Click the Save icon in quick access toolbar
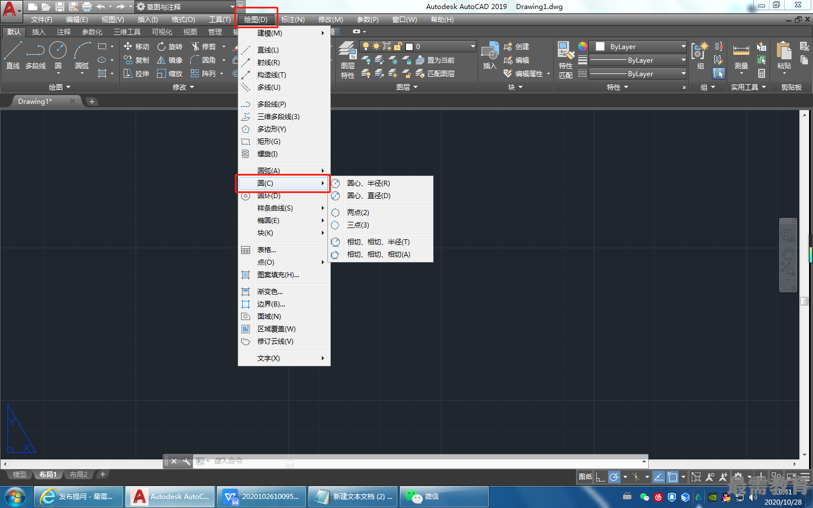813x508 pixels. pyautogui.click(x=60, y=7)
